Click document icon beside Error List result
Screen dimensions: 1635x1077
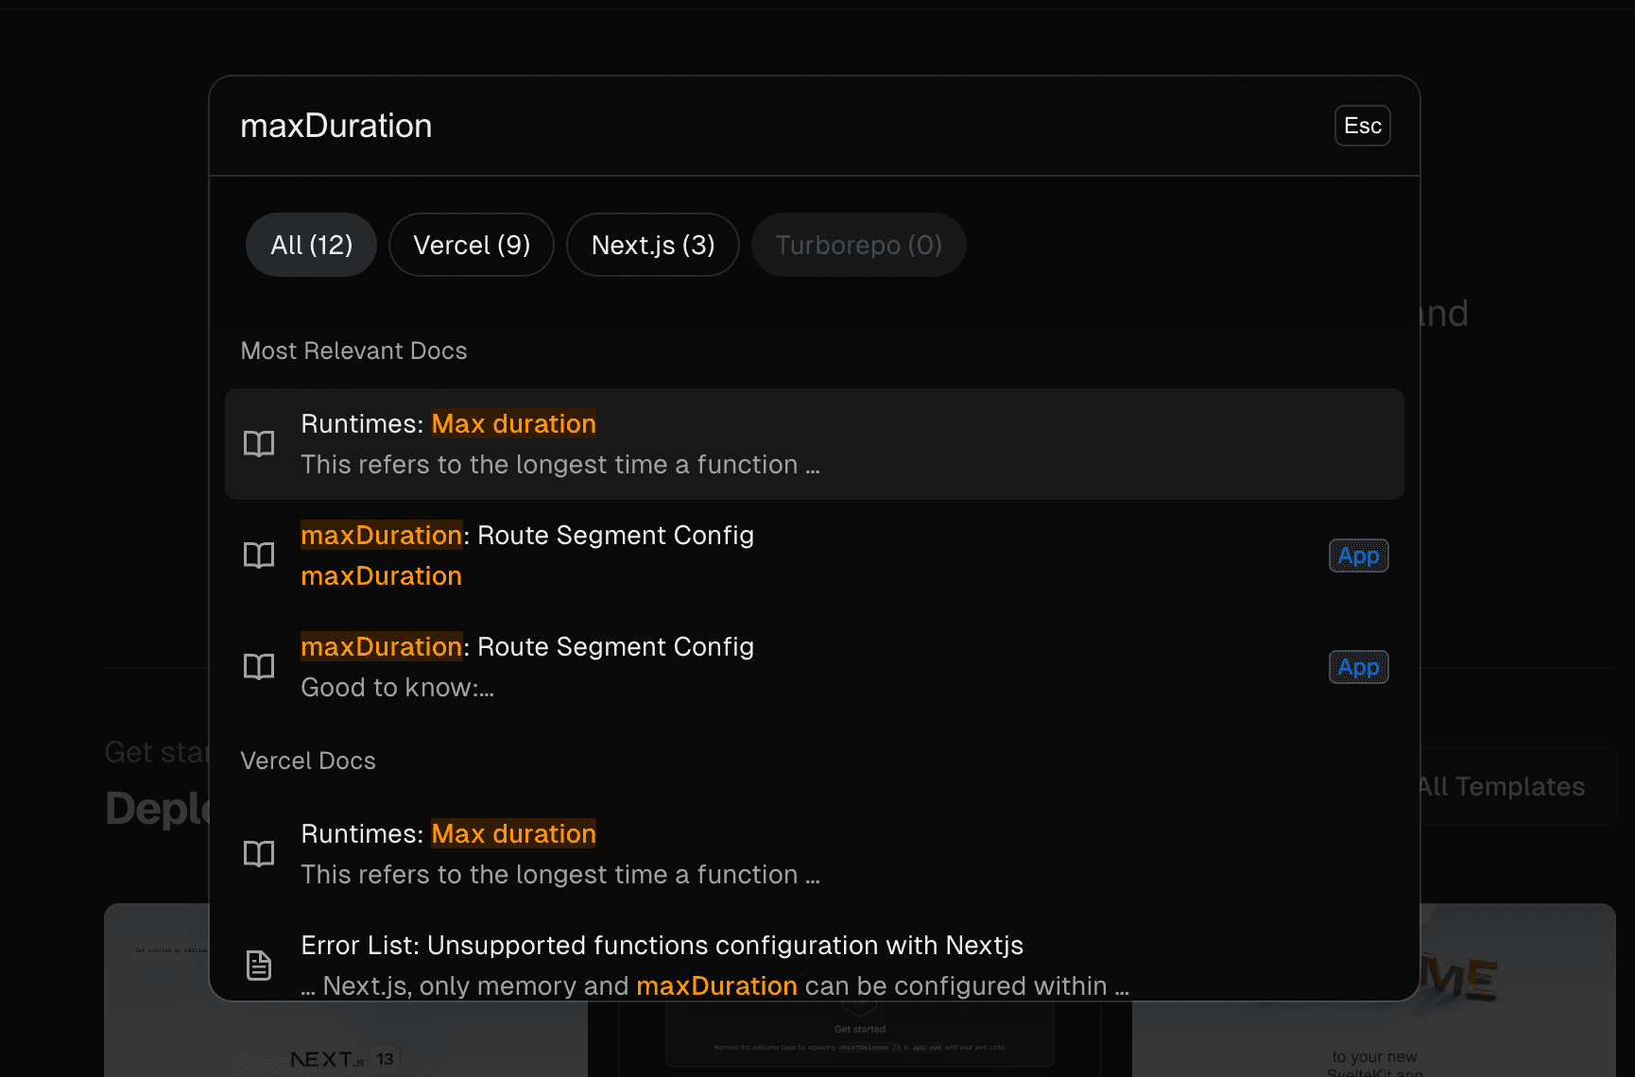click(259, 965)
